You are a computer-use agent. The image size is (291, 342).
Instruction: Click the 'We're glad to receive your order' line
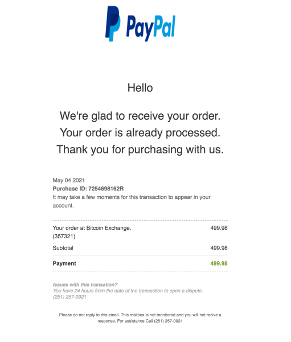pos(140,116)
